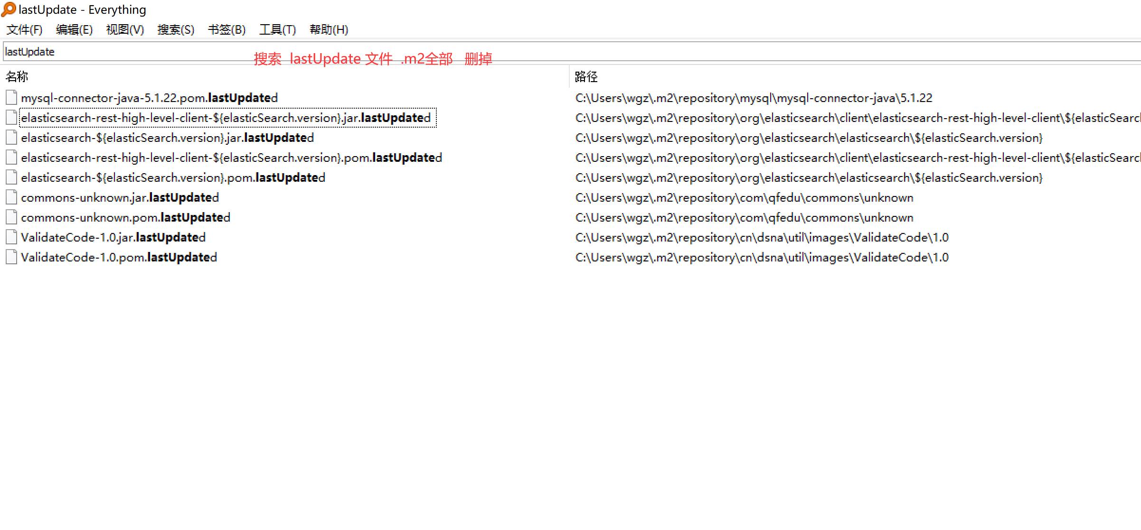Click file icon for ValidateCode-1.0.pom.lastUpdated
The width and height of the screenshot is (1141, 530).
click(x=11, y=257)
